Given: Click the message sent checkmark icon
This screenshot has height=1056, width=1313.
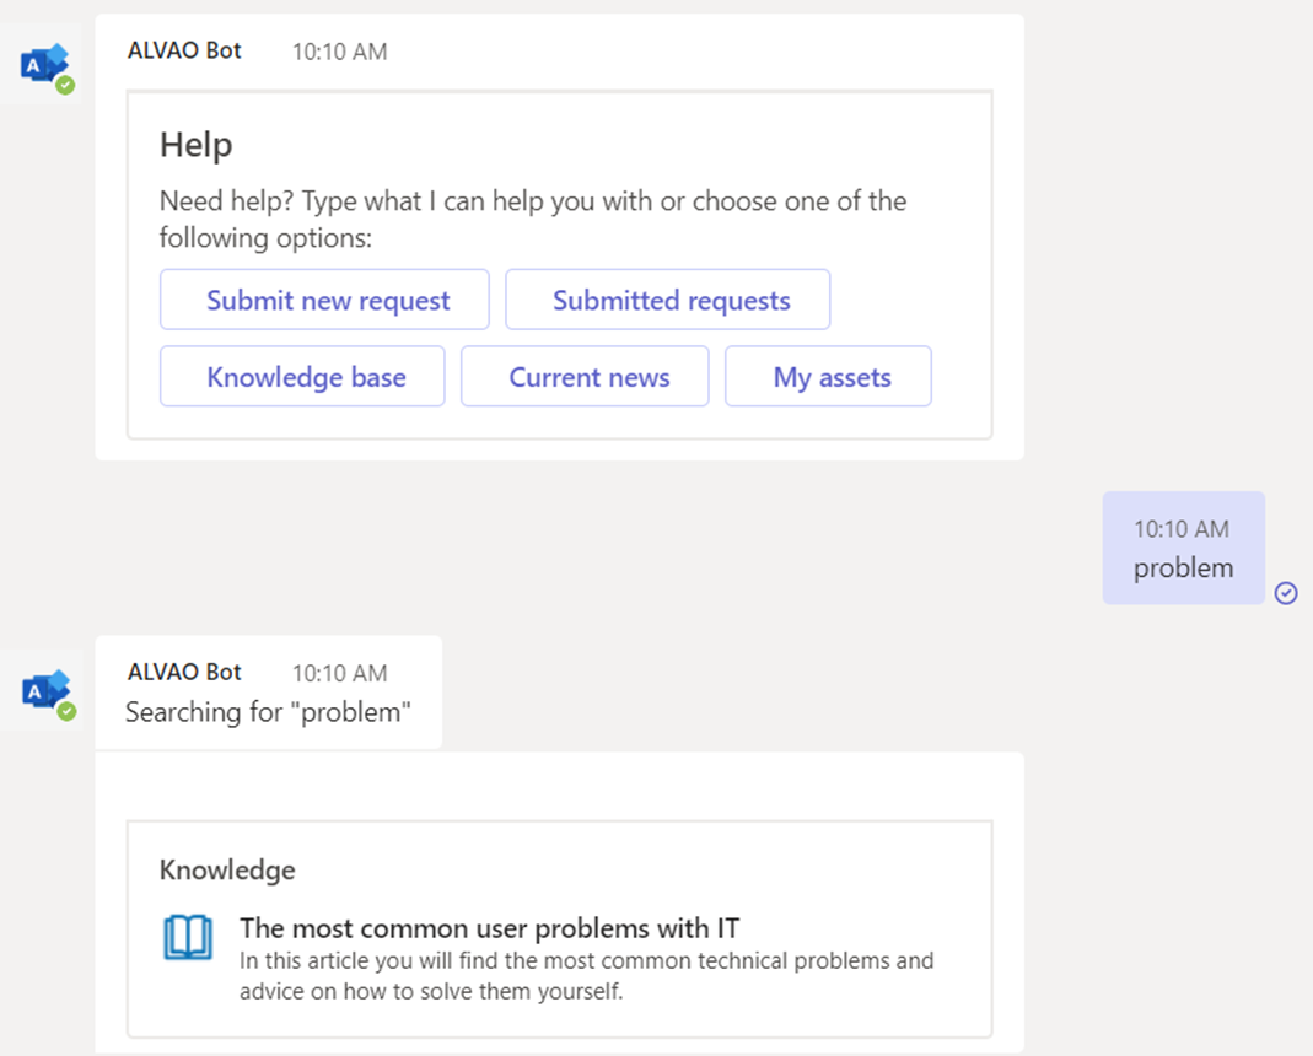Looking at the screenshot, I should [x=1285, y=593].
